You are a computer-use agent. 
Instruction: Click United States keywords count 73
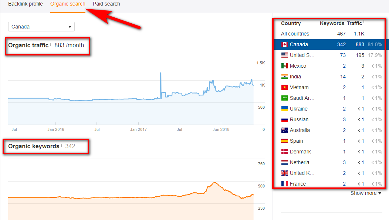click(x=342, y=55)
